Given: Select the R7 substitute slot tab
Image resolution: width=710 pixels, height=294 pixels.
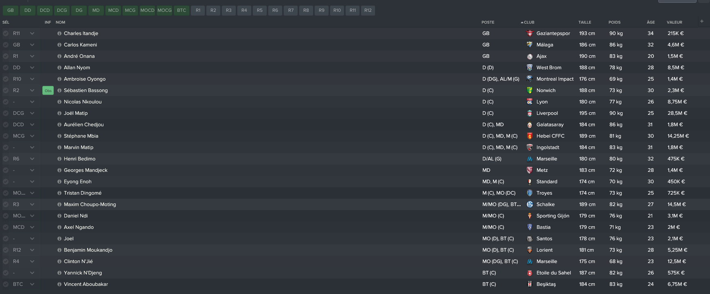Looking at the screenshot, I should (291, 10).
